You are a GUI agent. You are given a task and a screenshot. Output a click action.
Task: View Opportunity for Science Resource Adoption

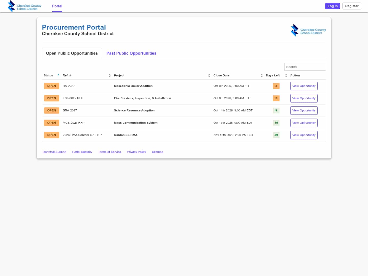[x=304, y=110]
